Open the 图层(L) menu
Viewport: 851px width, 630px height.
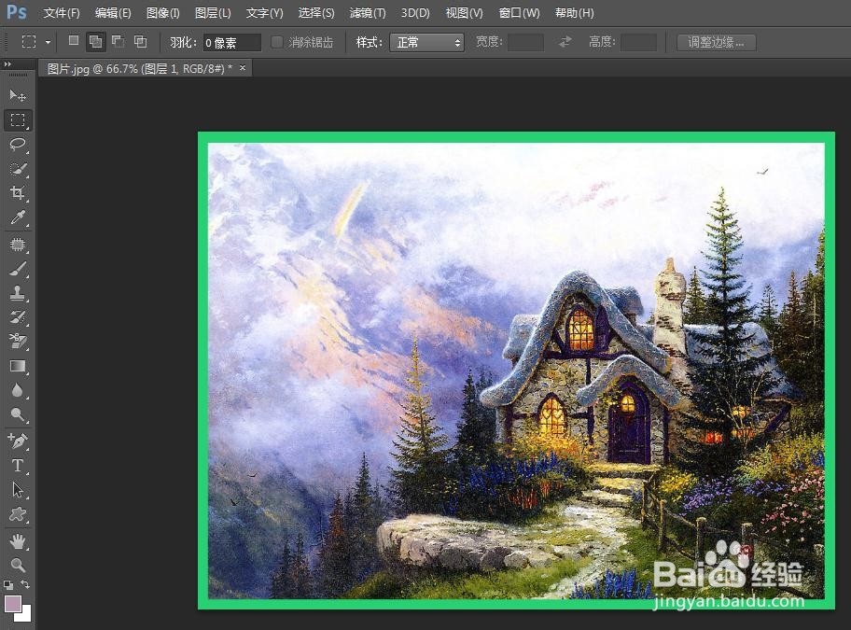tap(213, 12)
